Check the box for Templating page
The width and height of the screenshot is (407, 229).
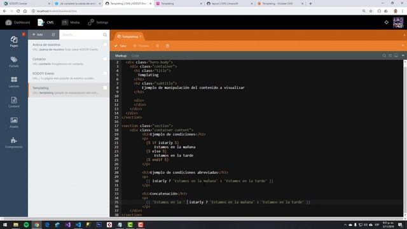click(x=105, y=88)
